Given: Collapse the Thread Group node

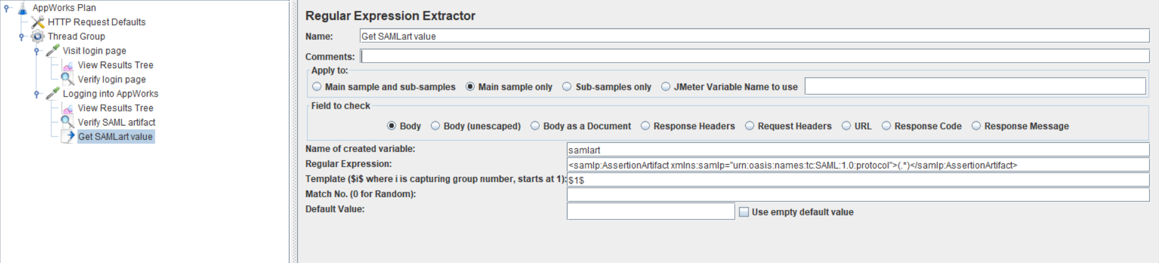Looking at the screenshot, I should (x=22, y=36).
